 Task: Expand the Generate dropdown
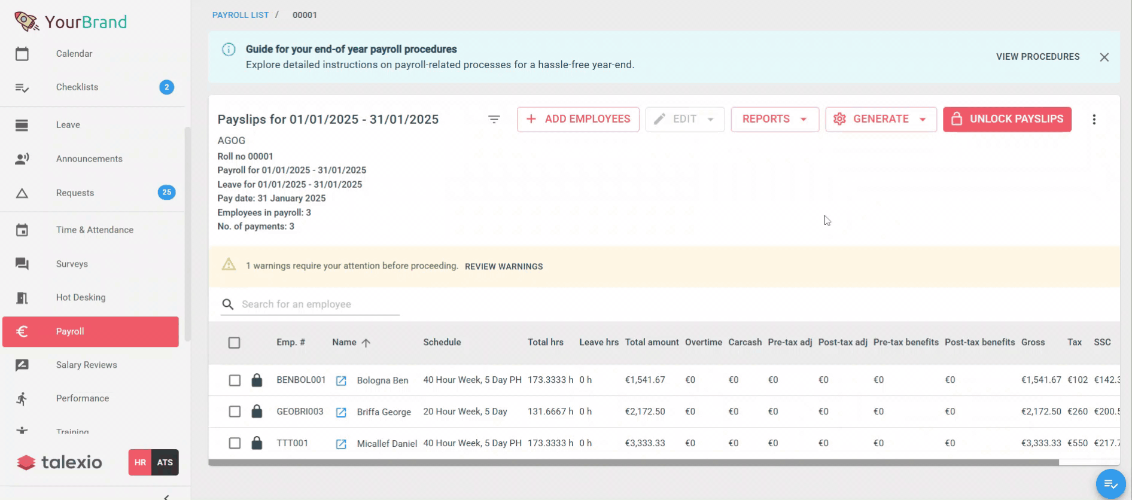[881, 119]
